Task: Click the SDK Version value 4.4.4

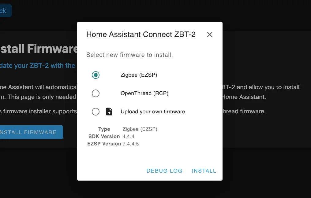Action: coord(128,136)
